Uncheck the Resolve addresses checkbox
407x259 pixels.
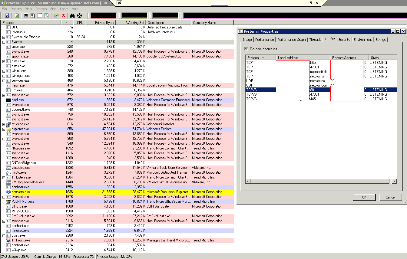[246, 49]
